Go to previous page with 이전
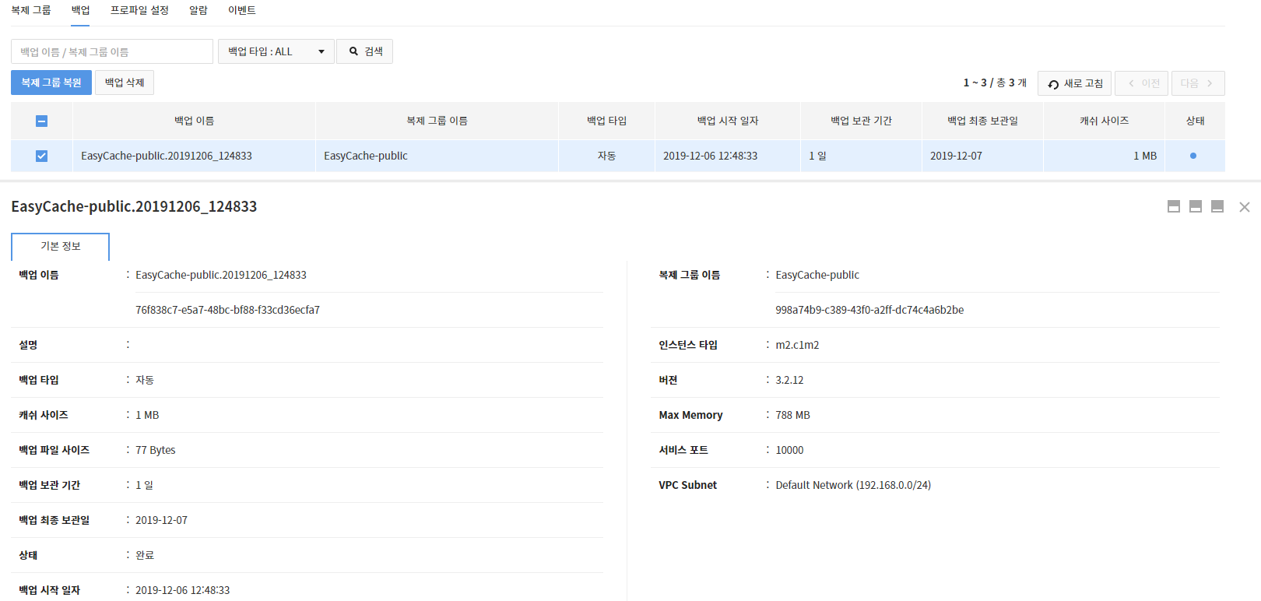1261x601 pixels. click(x=1142, y=83)
